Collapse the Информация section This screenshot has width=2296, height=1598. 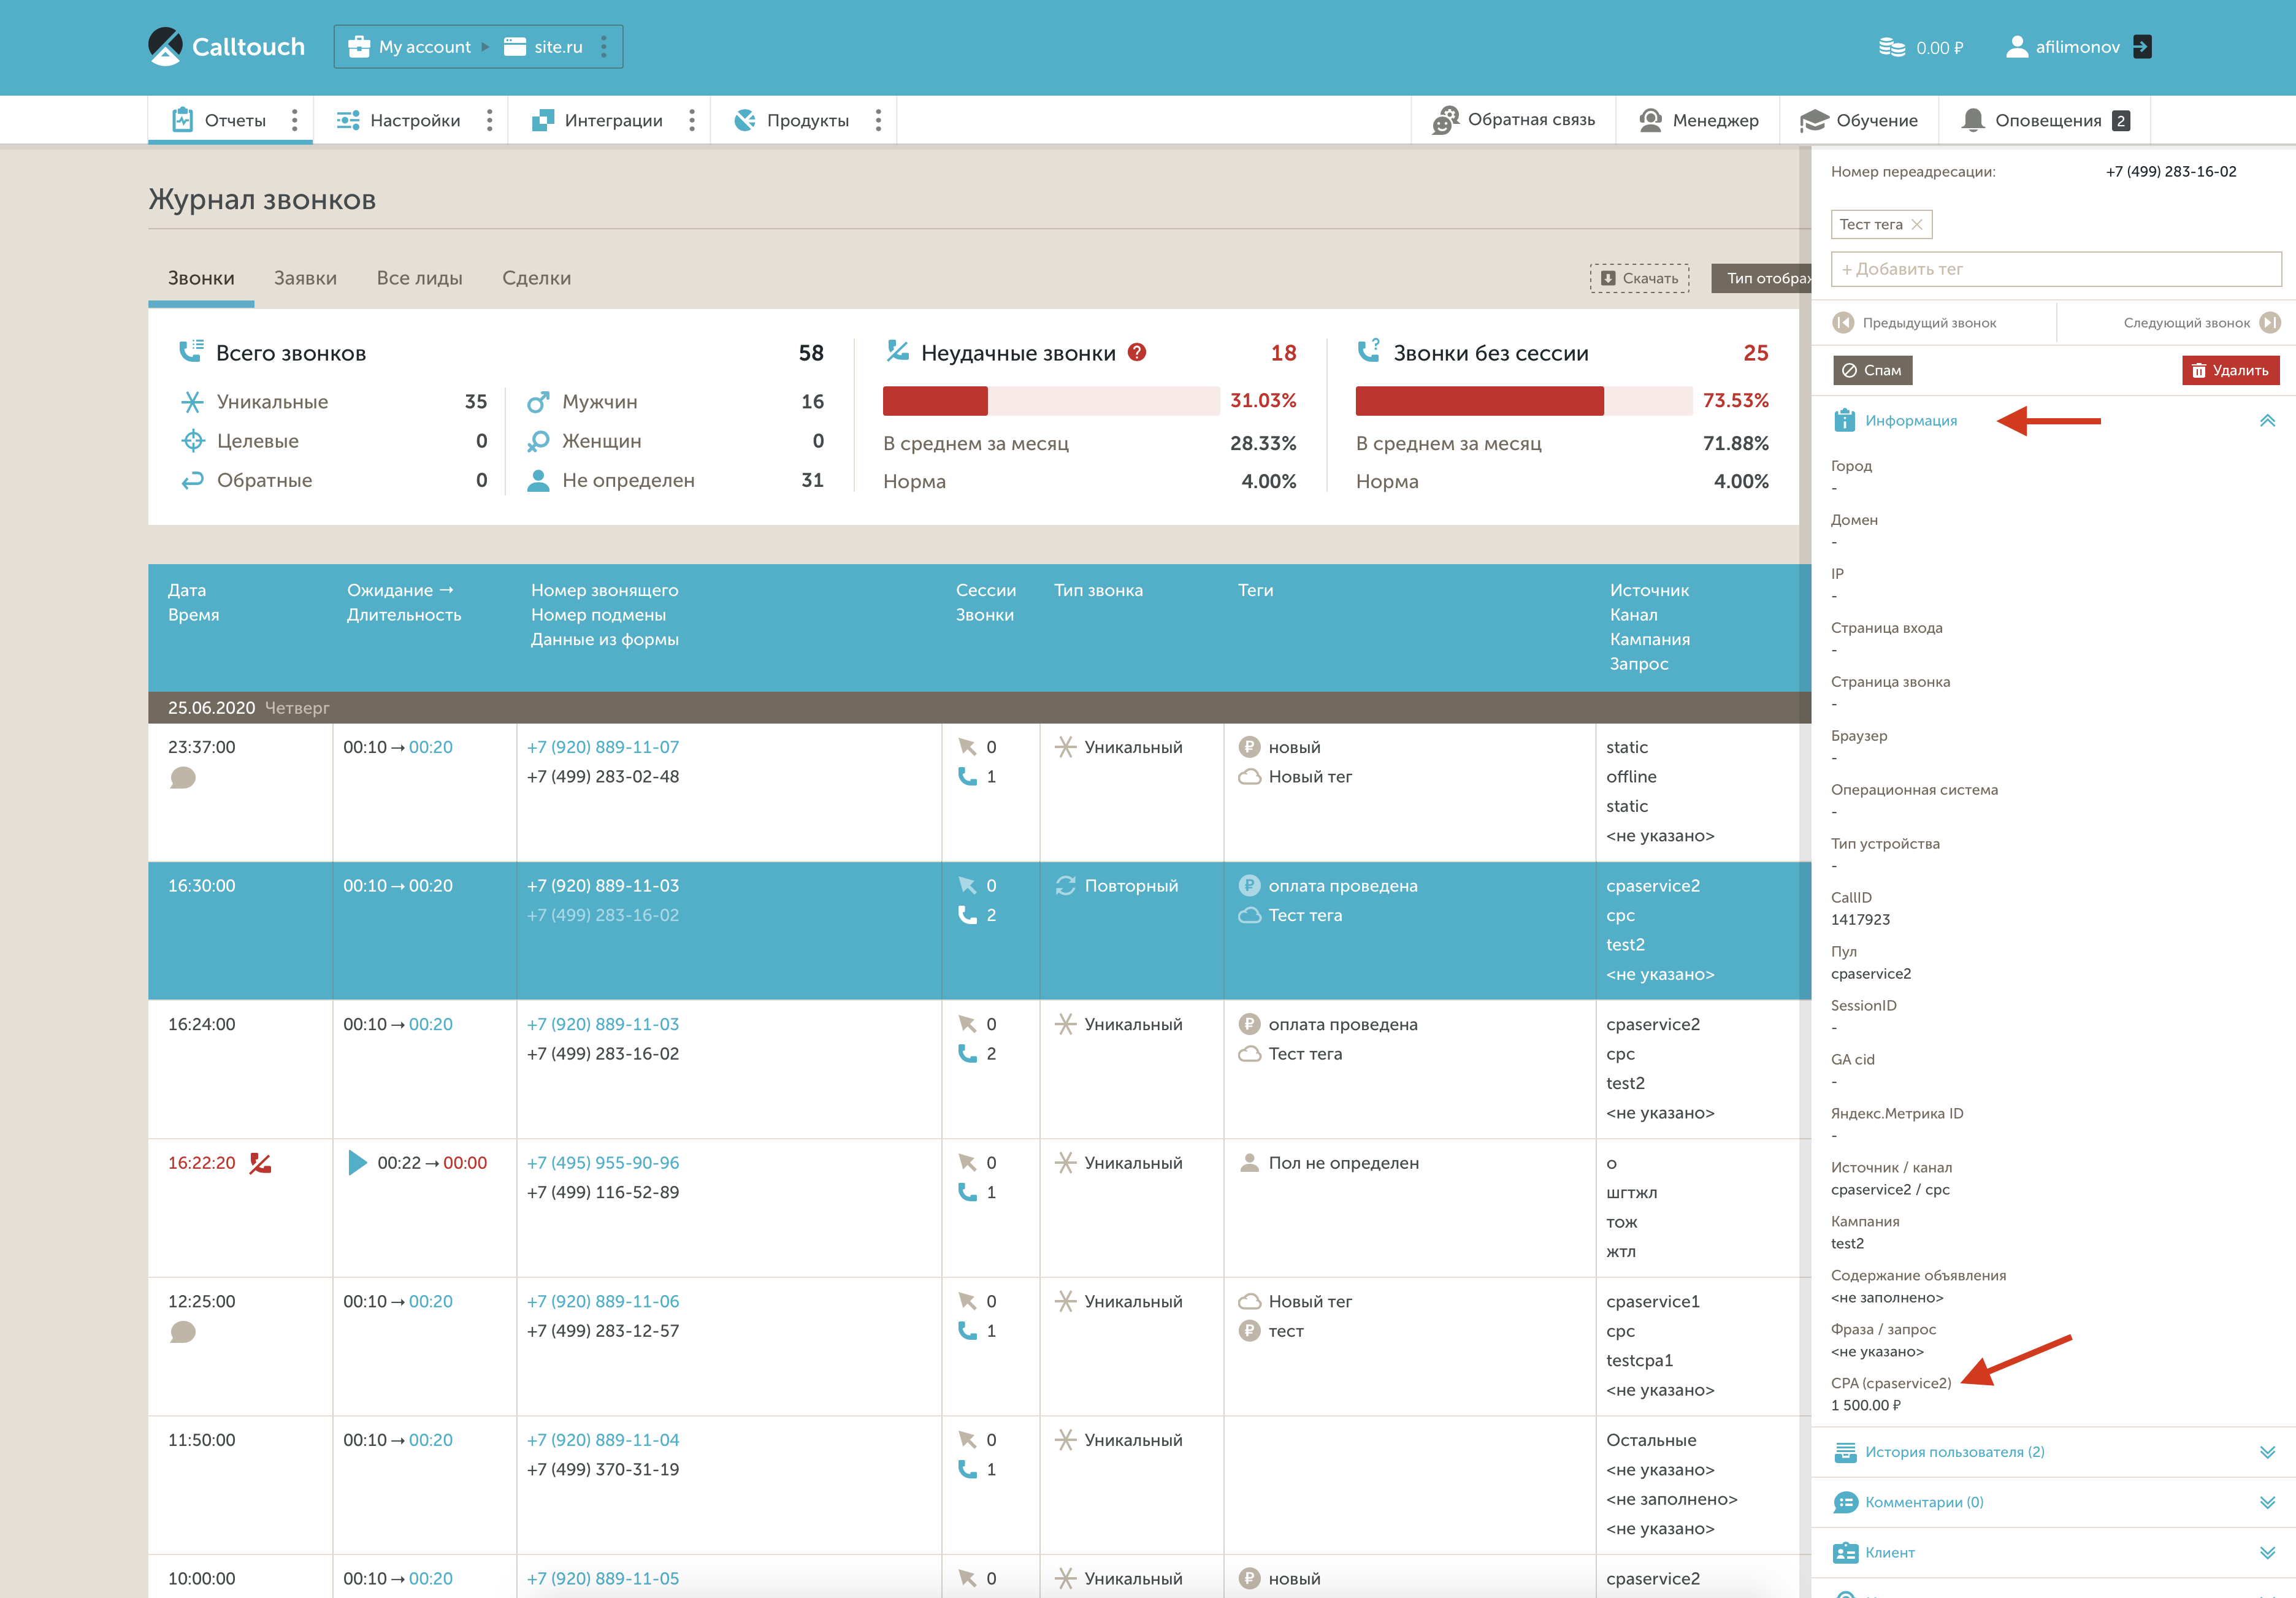[x=2267, y=421]
